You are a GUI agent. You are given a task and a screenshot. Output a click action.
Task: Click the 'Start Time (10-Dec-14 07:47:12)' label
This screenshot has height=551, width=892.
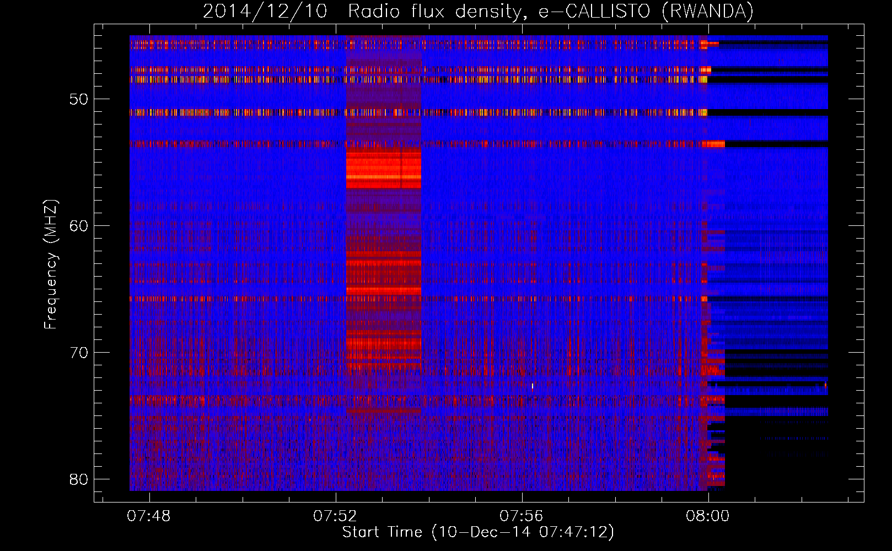pos(478,532)
